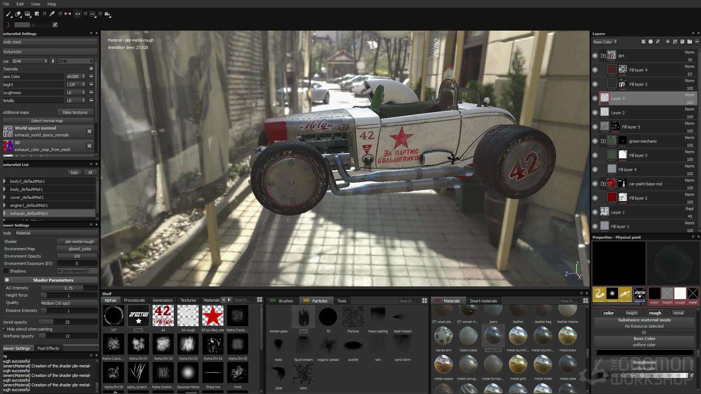Click the camera icon in toolbar
This screenshot has width=701, height=394.
click(107, 14)
